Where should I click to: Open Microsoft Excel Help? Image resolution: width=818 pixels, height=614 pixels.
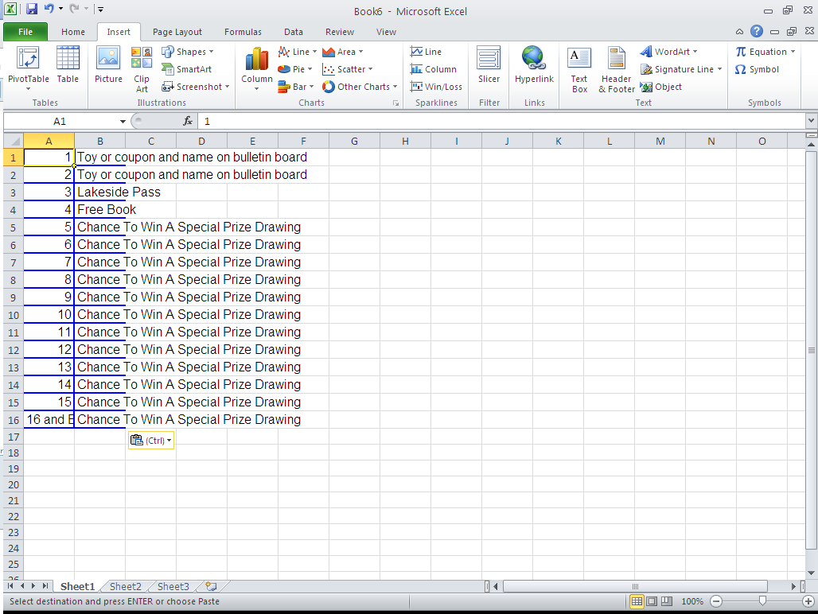pyautogui.click(x=757, y=31)
